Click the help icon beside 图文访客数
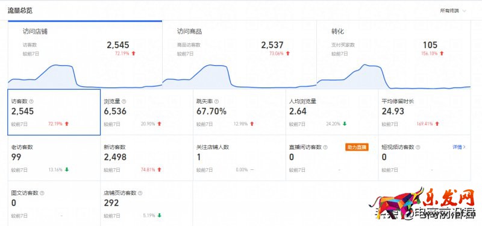482x226 pixels. [42, 193]
